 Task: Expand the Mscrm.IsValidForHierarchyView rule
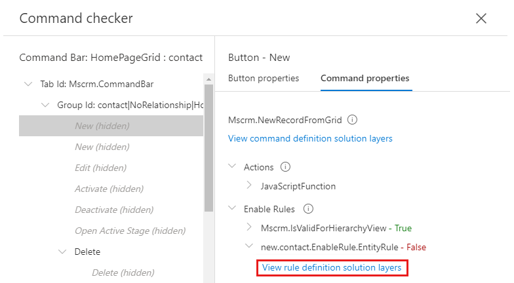[x=249, y=227]
